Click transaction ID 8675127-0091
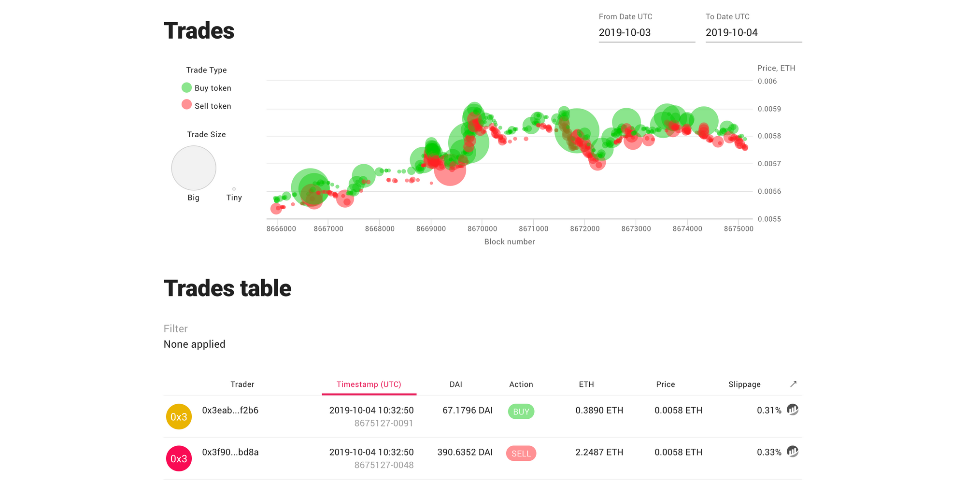Image resolution: width=966 pixels, height=483 pixels. [x=384, y=423]
